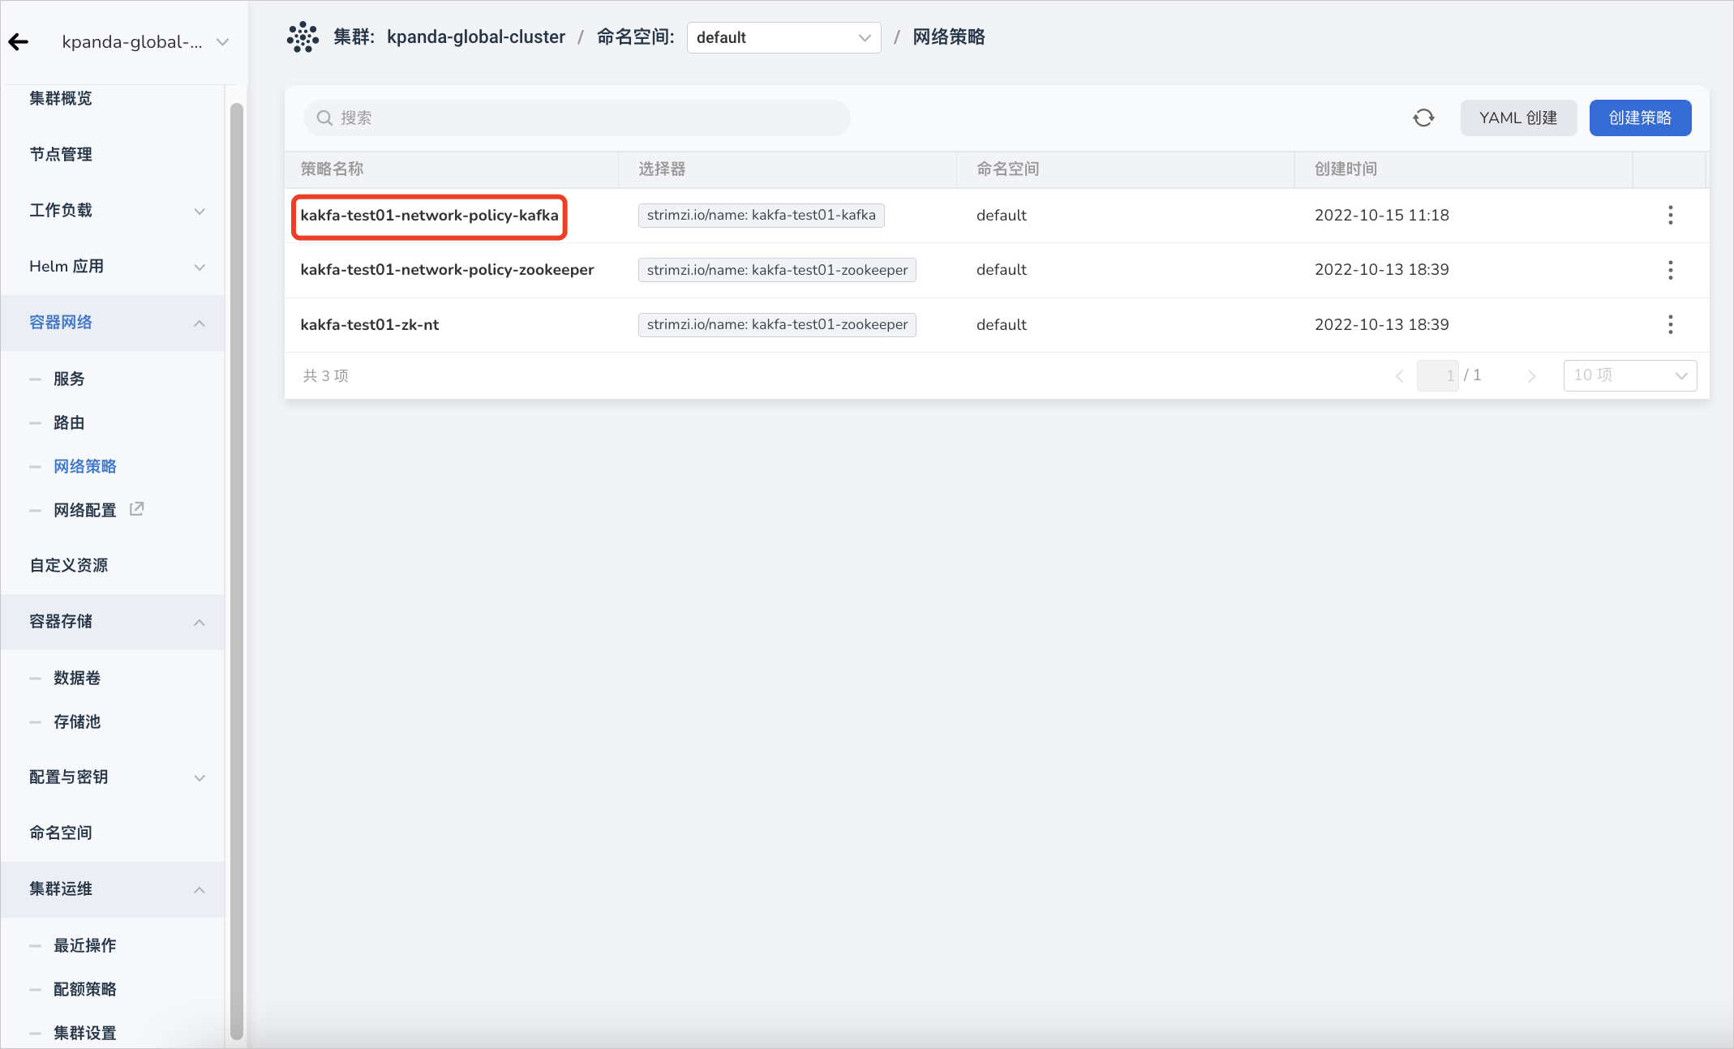
Task: Expand the Helm 应用 sidebar section
Action: (113, 267)
